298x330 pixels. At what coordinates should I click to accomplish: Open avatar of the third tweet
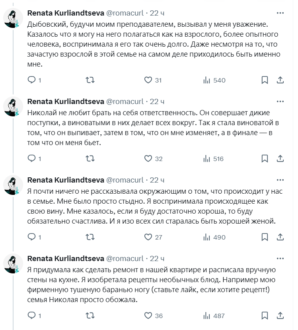tap(13, 185)
